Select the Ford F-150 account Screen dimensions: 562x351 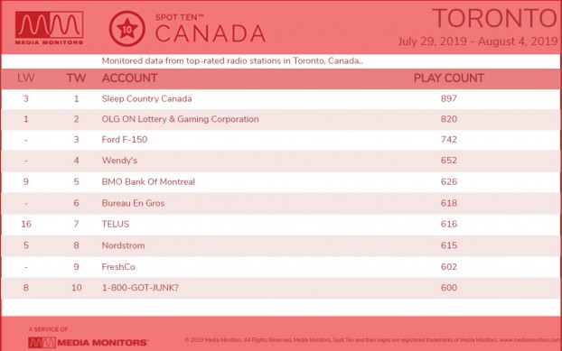(125, 140)
